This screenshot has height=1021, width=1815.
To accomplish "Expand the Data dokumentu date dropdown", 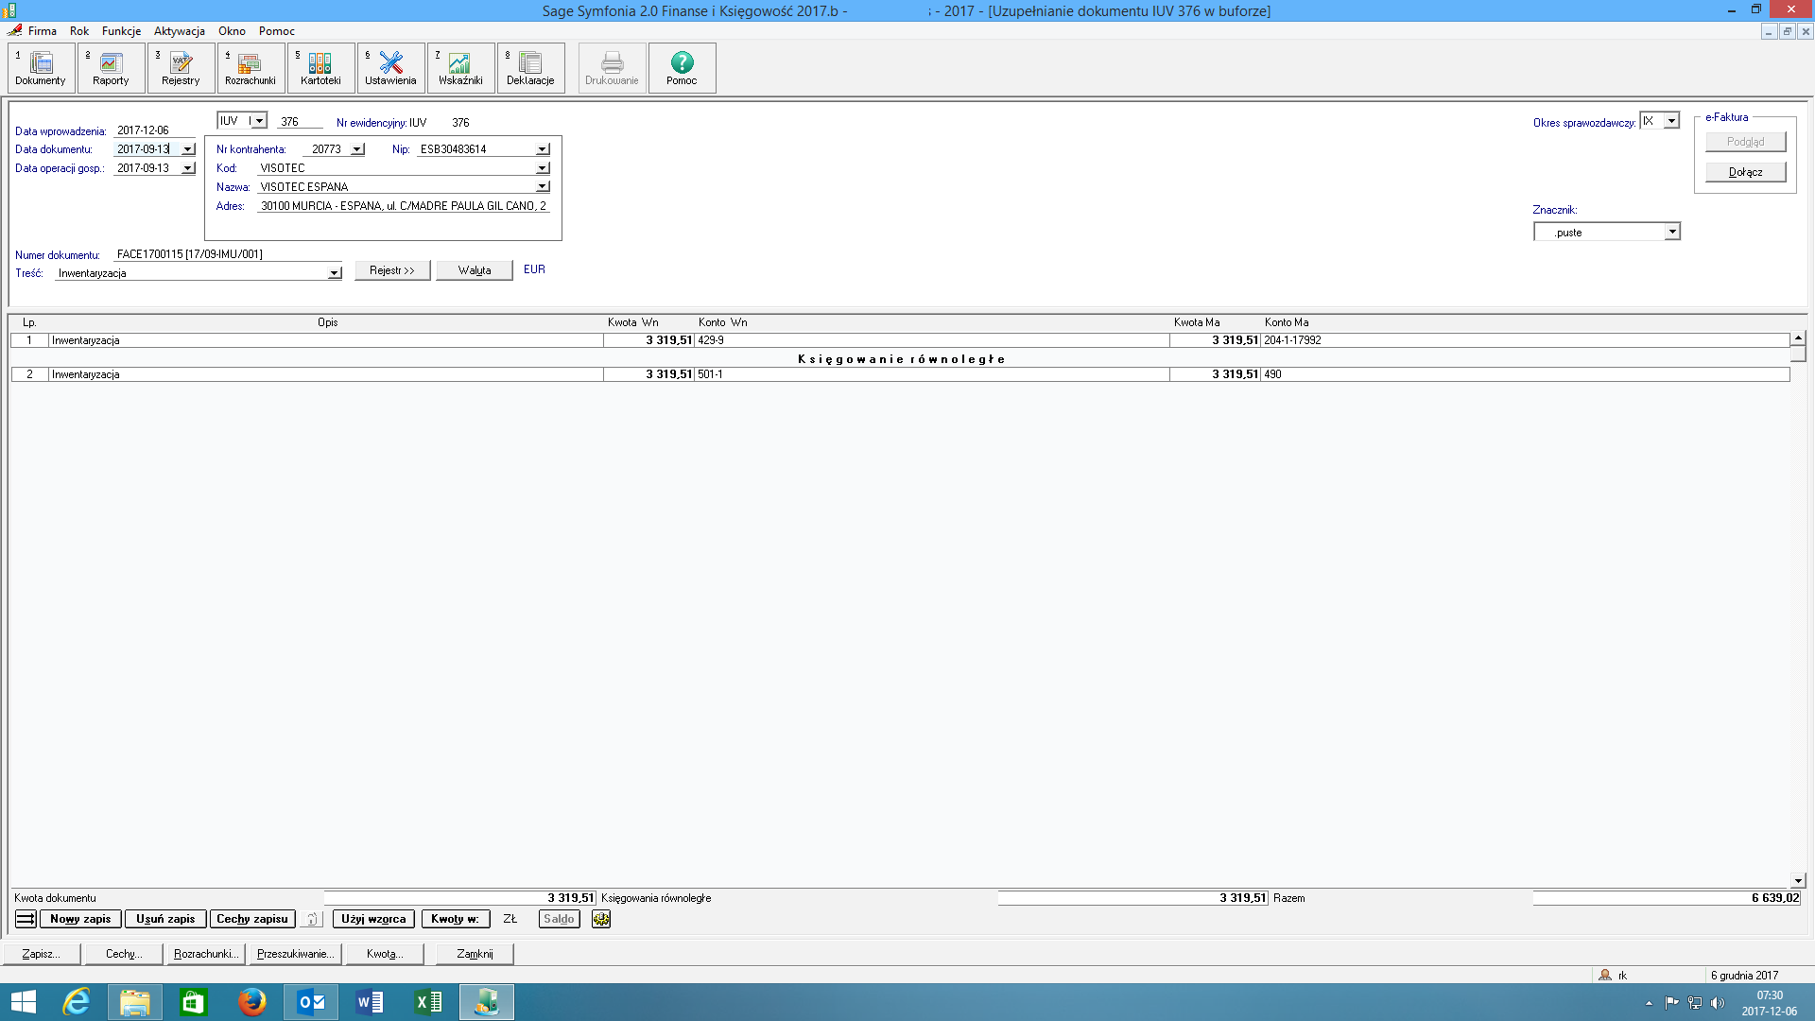I will point(188,149).
